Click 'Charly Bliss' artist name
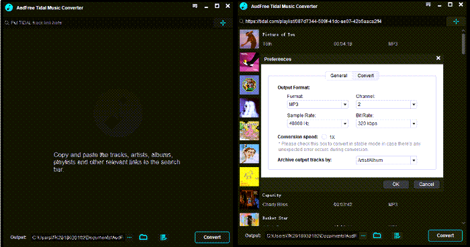Screen dimensions: 470x247 pyautogui.click(x=275, y=205)
